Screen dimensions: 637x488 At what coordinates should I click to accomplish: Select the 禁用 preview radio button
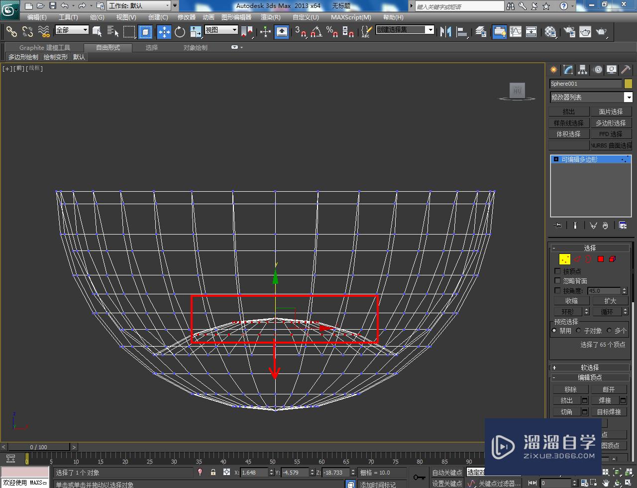click(x=554, y=331)
